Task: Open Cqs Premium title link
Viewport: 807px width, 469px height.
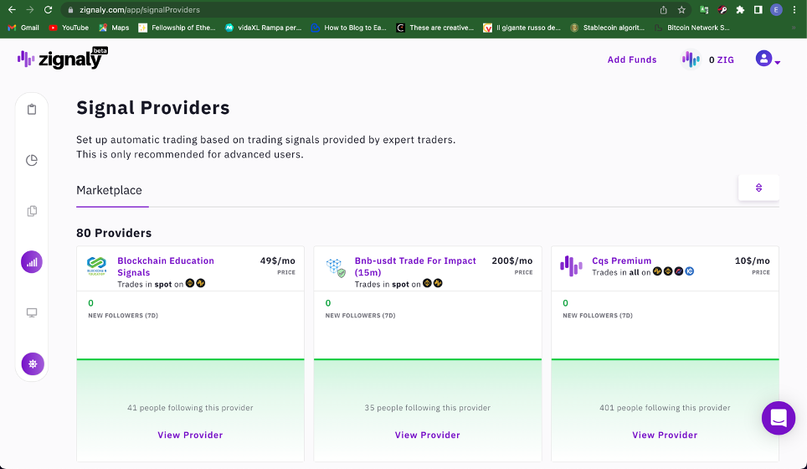Action: (622, 260)
